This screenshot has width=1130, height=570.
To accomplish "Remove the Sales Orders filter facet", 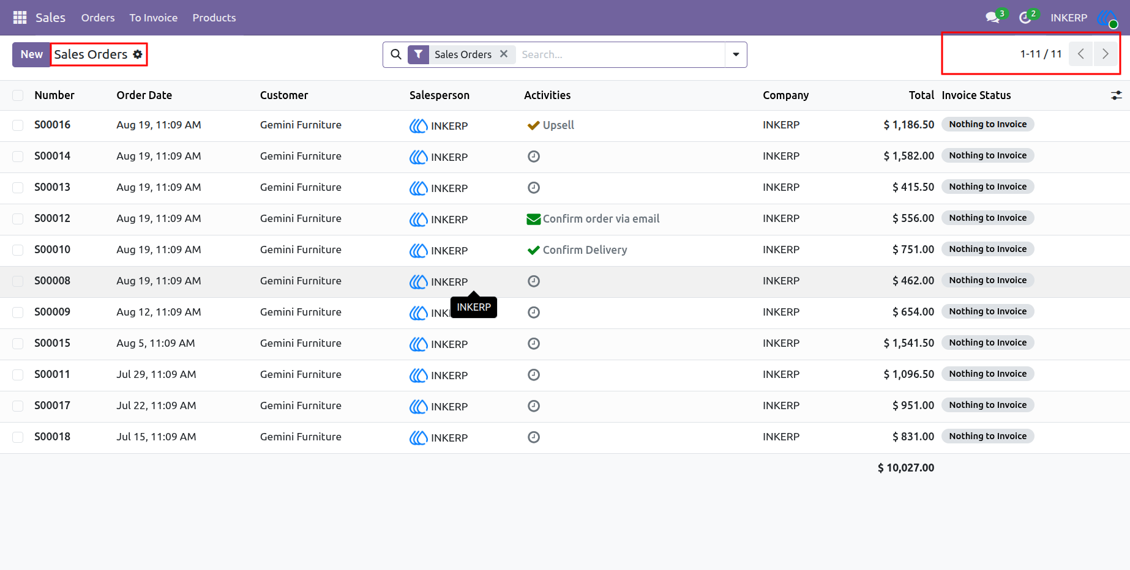I will 504,54.
